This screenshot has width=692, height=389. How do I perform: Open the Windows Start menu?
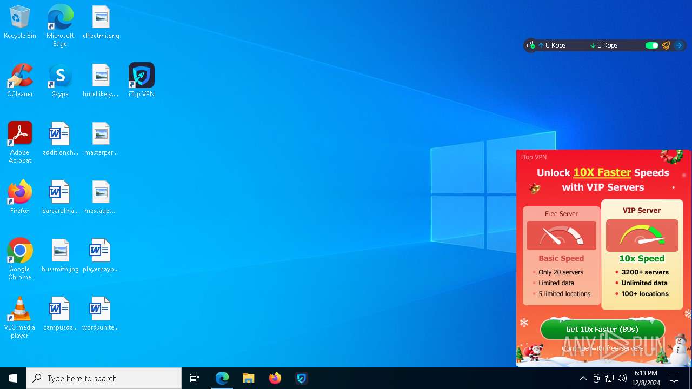point(13,378)
